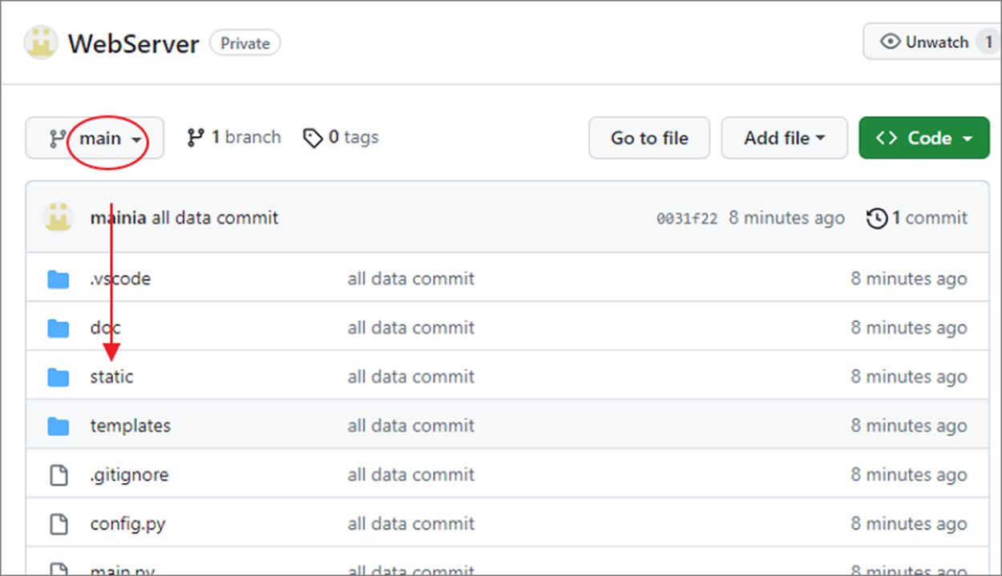Click the .vscode row timestamp

[909, 279]
